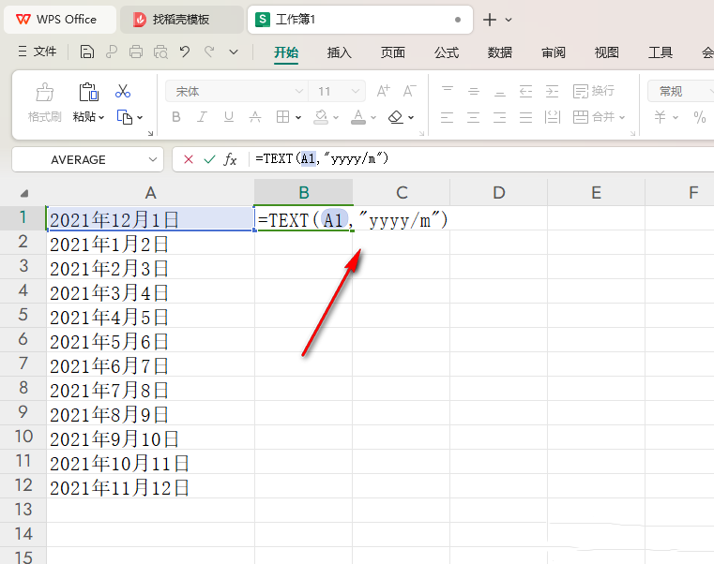Center text horizontally
714x564 pixels.
tap(474, 117)
